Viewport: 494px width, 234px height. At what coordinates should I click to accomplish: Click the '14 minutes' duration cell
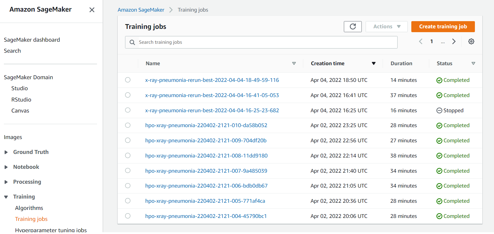pos(404,80)
